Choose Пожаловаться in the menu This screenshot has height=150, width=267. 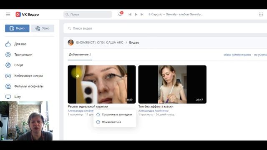point(115,122)
